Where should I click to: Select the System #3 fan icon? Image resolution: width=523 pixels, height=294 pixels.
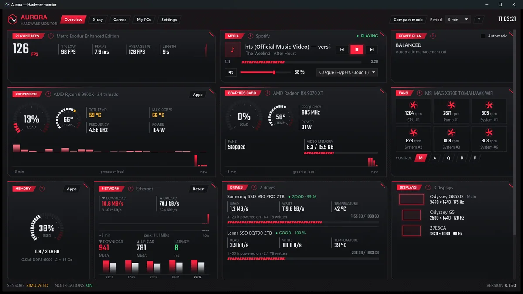[451, 133]
